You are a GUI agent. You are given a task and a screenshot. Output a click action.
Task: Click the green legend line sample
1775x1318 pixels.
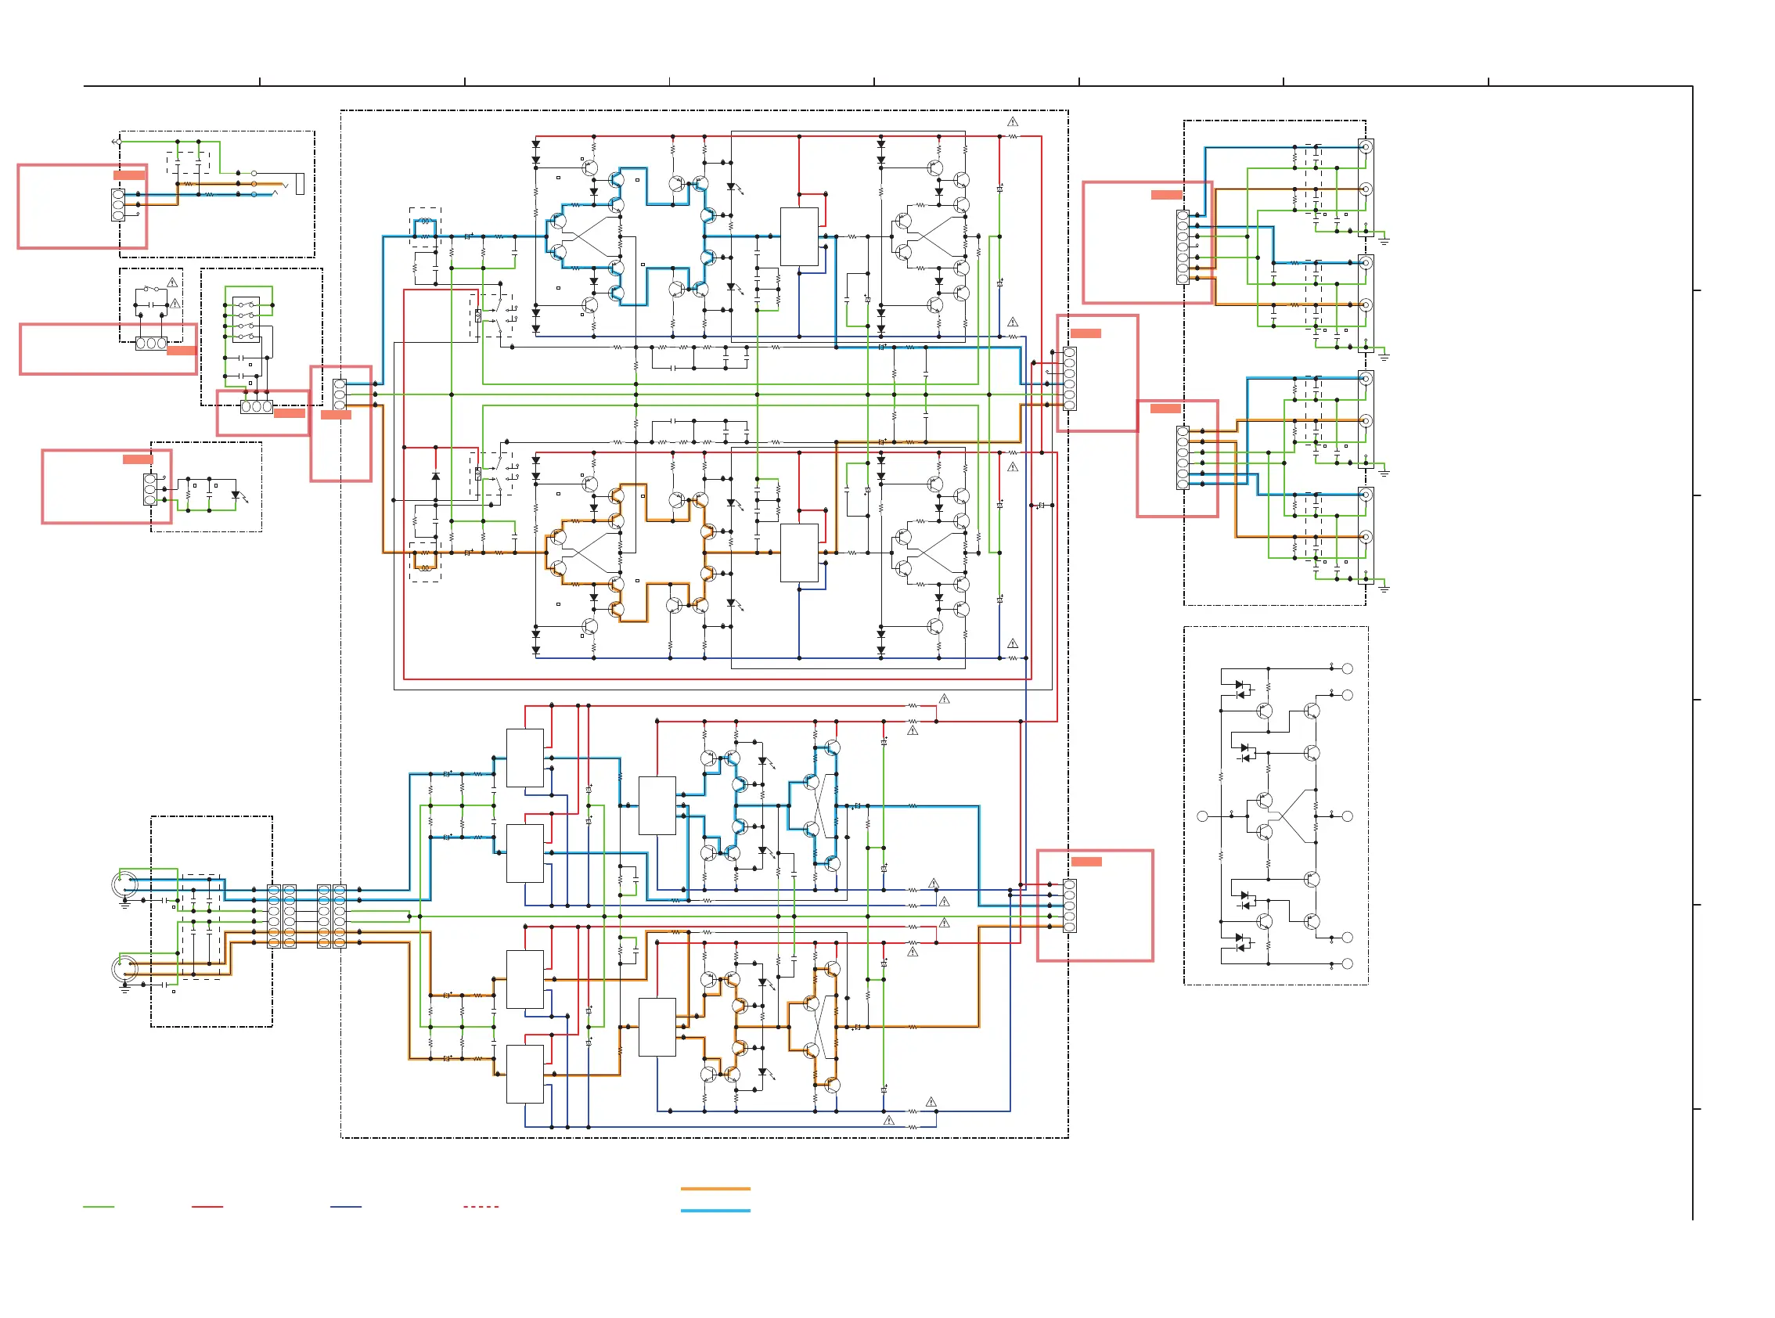tap(99, 1207)
